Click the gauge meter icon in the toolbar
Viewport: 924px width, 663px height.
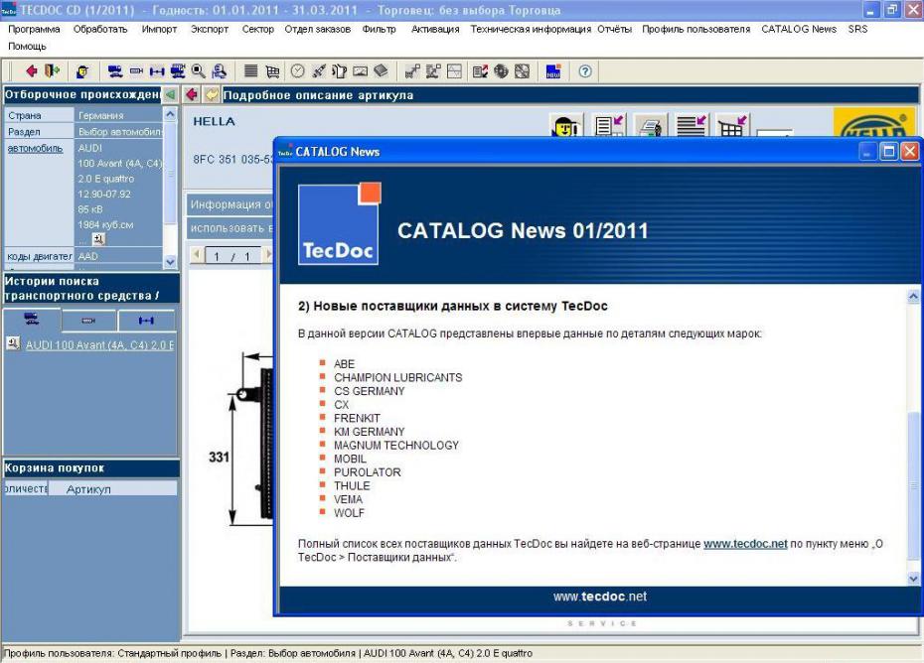point(360,71)
